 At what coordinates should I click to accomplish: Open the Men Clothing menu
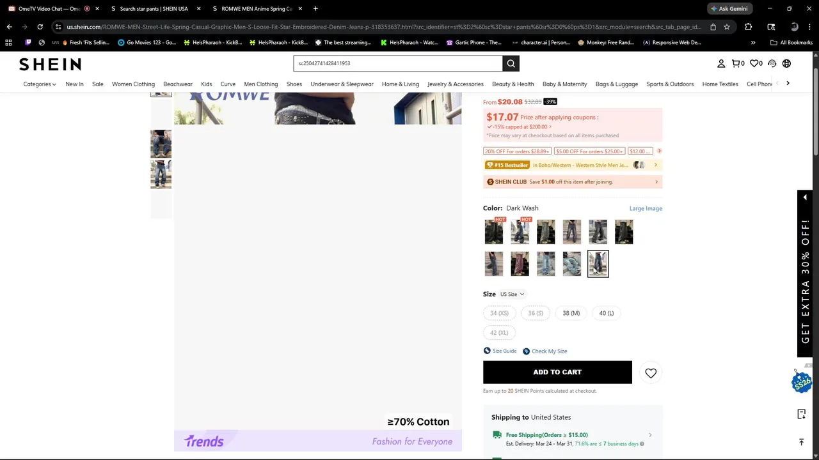(260, 84)
